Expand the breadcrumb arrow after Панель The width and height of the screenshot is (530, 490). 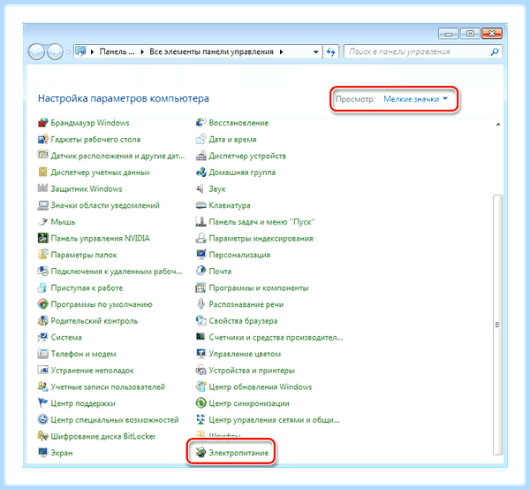tap(142, 52)
